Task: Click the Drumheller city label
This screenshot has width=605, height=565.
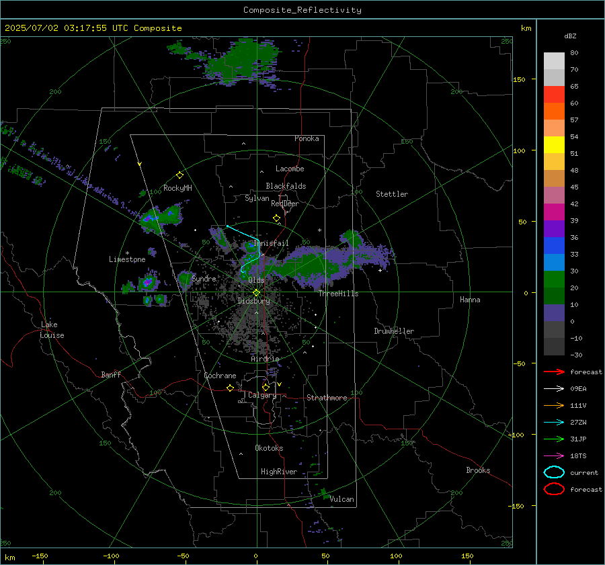Action: tap(394, 331)
